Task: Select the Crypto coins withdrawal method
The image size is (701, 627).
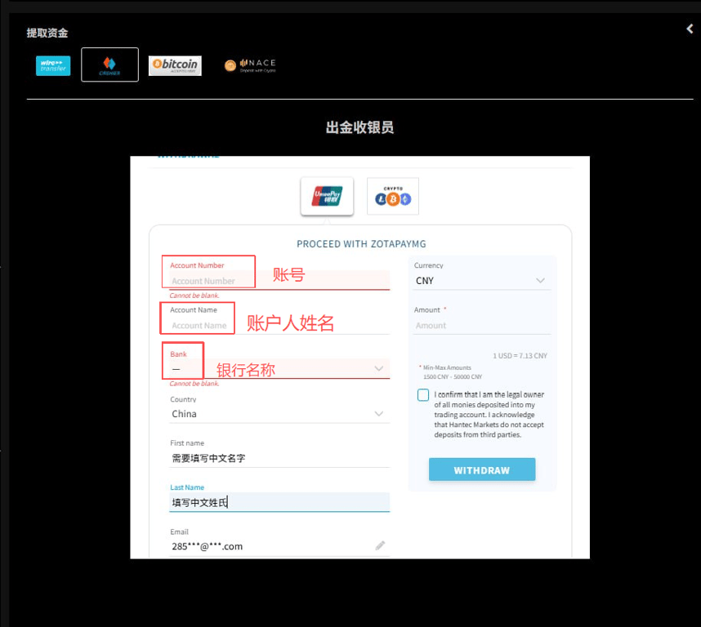Action: [x=392, y=196]
